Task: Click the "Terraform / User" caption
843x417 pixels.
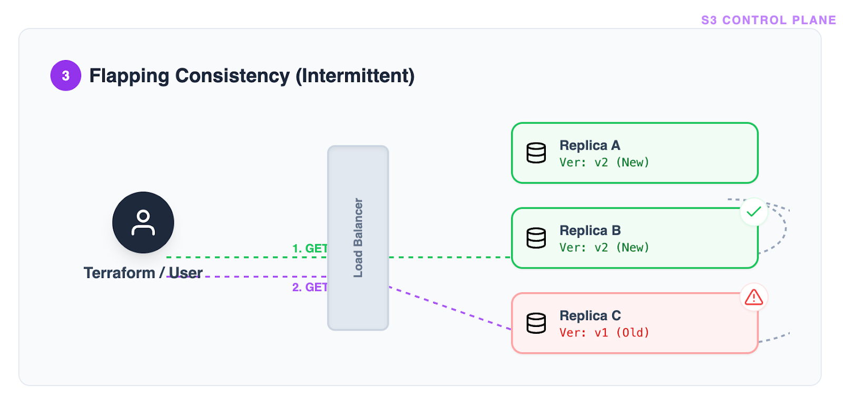Action: click(143, 273)
